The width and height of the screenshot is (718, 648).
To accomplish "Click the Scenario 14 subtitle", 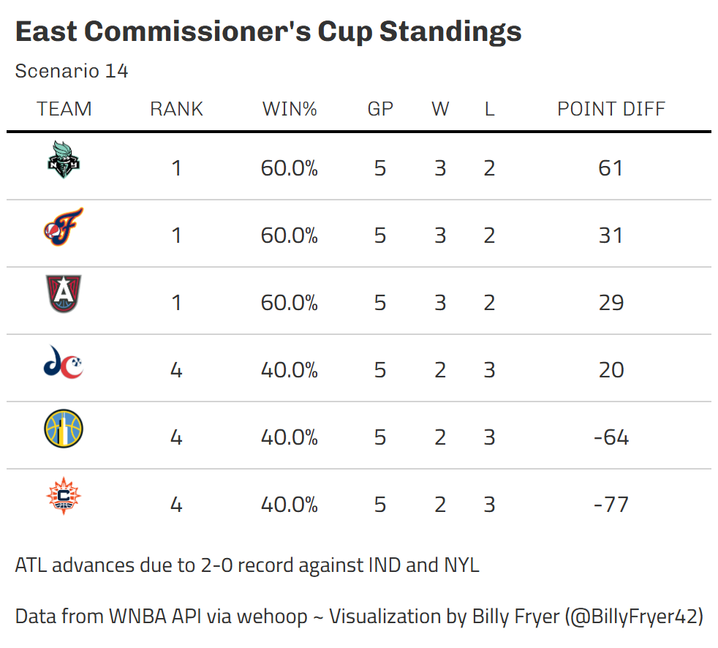I will (x=72, y=71).
